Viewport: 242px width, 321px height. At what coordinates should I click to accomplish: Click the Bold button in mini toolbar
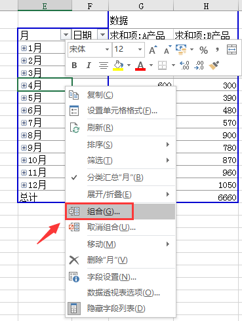pos(74,66)
